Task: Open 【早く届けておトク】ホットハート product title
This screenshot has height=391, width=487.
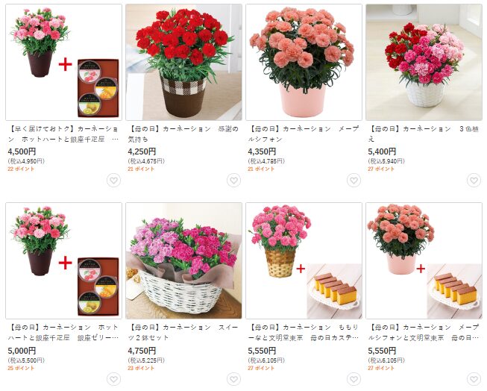Action: tap(63, 134)
